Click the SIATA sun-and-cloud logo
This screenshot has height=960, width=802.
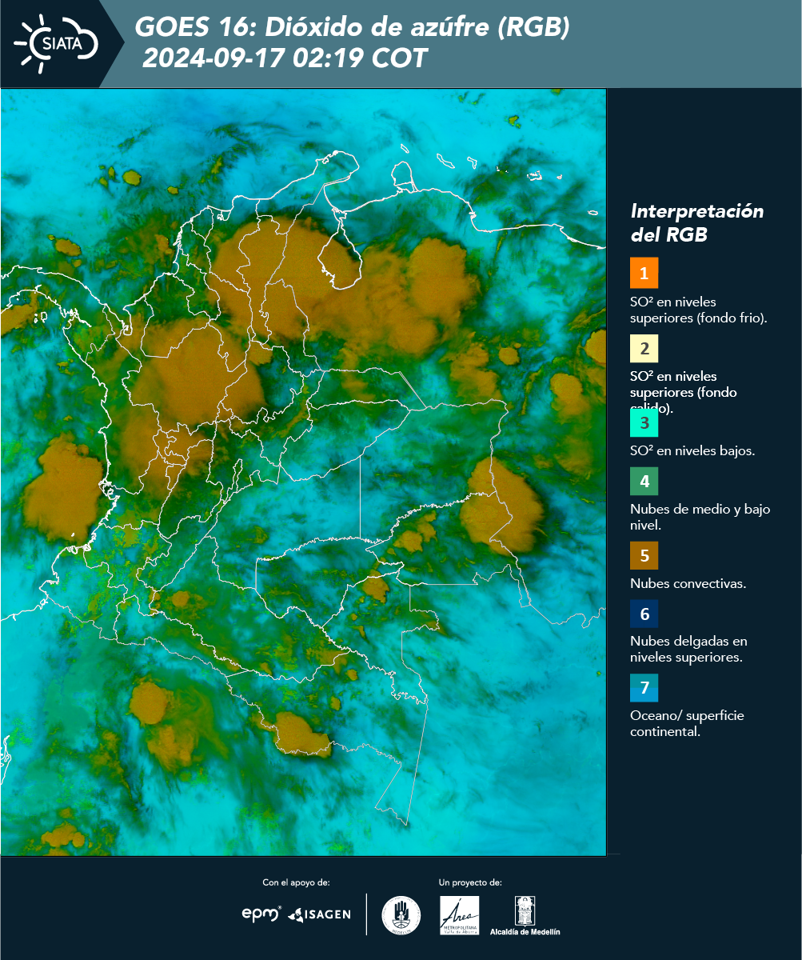pyautogui.click(x=56, y=43)
